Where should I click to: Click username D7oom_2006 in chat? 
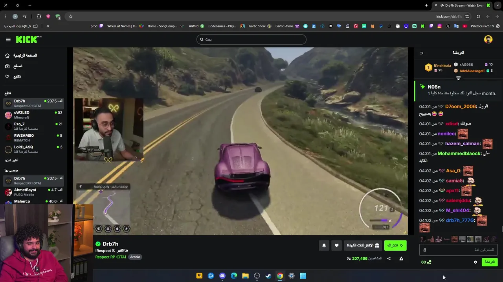tap(461, 107)
